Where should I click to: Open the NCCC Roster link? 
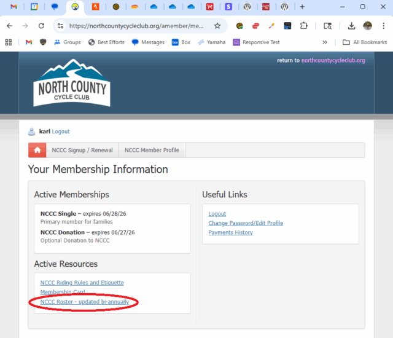coord(85,302)
